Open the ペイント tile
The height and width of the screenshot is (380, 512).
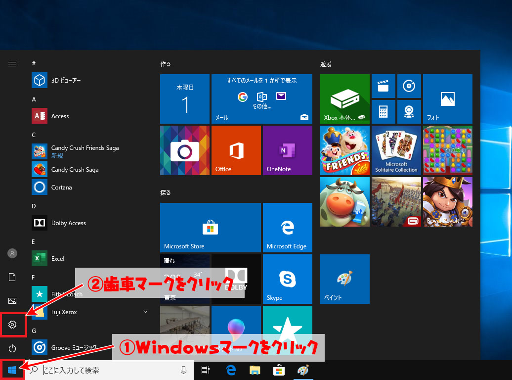tap(345, 279)
